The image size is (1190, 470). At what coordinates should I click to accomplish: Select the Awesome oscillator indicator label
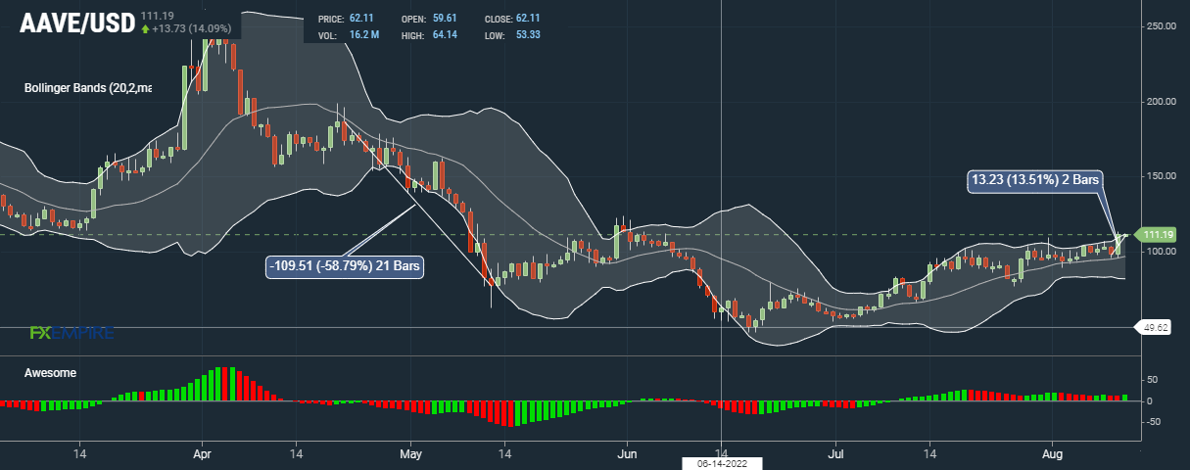pos(51,373)
